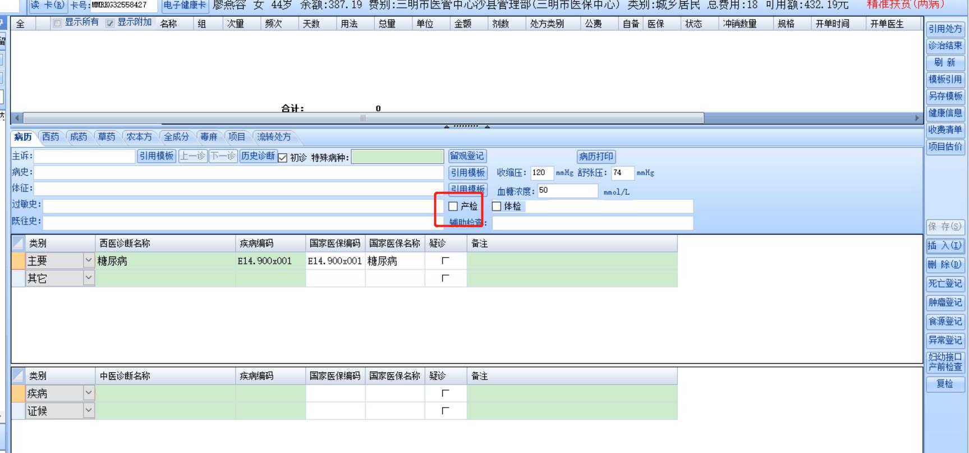Open the 其它 category dropdown
This screenshot has height=453, width=969.
point(89,278)
